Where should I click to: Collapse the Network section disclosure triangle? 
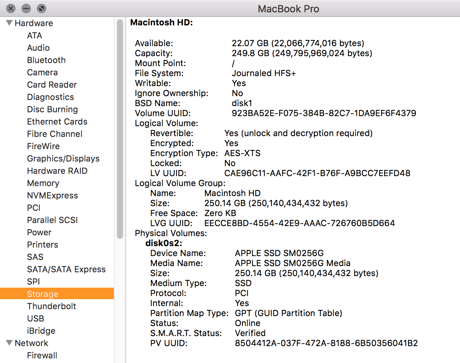[x=9, y=343]
